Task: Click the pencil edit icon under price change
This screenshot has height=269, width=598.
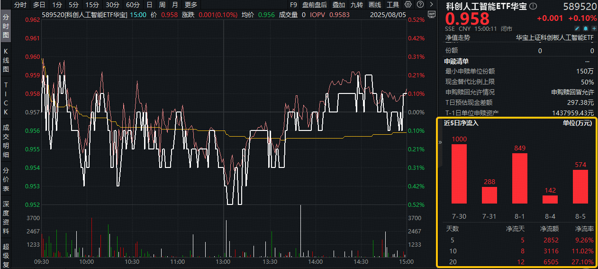Action: pos(577,29)
